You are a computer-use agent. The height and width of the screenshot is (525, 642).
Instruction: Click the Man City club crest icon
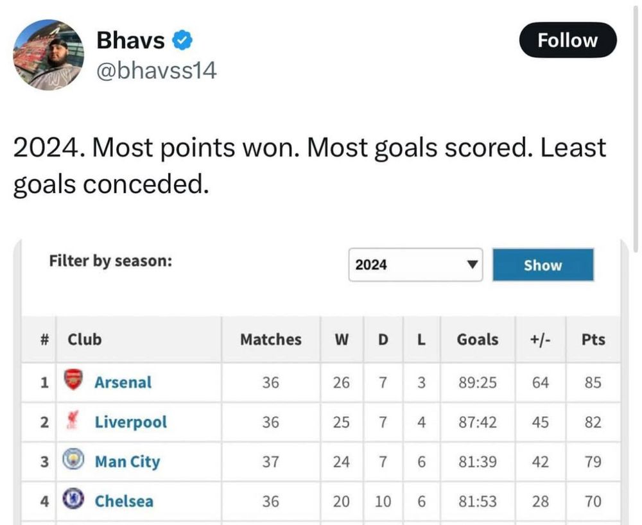coord(74,461)
